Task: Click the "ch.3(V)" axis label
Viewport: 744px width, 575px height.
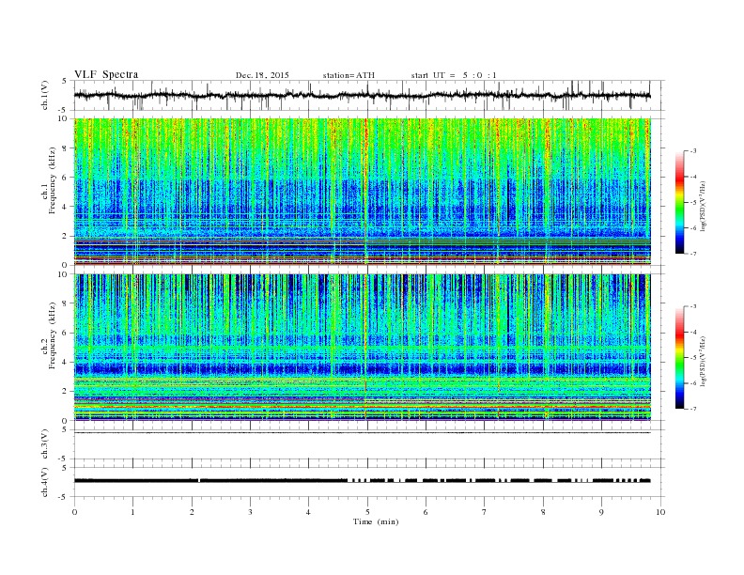Action: (x=45, y=444)
